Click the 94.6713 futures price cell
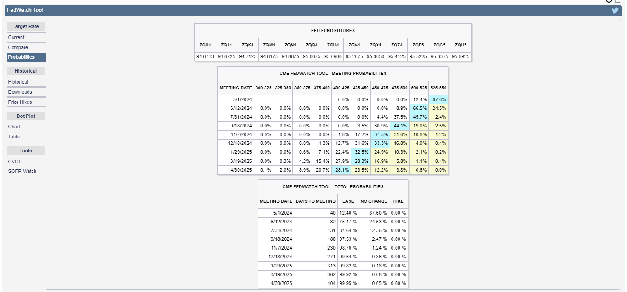The height and width of the screenshot is (292, 627). click(x=205, y=56)
